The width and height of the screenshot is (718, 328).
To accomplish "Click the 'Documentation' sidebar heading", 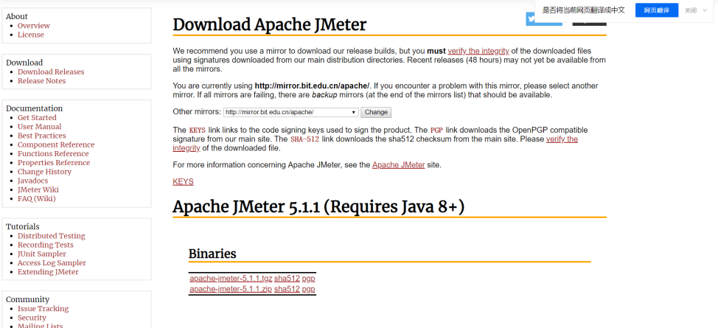I will pyautogui.click(x=35, y=108).
